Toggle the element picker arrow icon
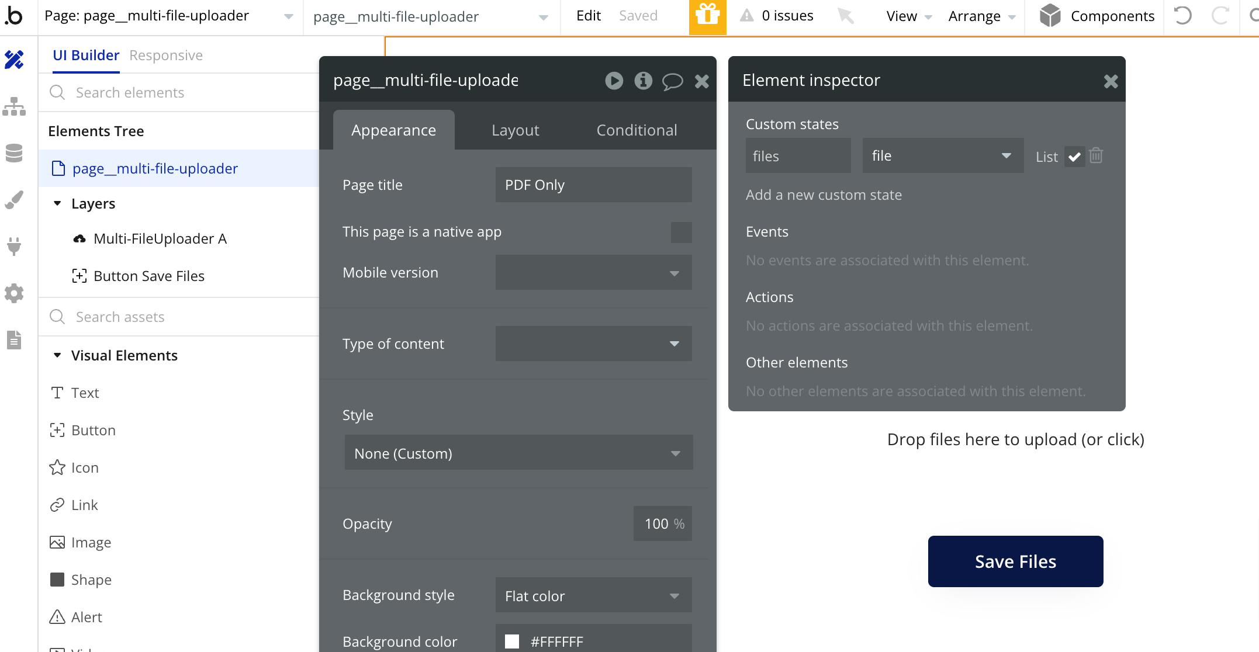Viewport: 1259px width, 652px height. pos(845,16)
